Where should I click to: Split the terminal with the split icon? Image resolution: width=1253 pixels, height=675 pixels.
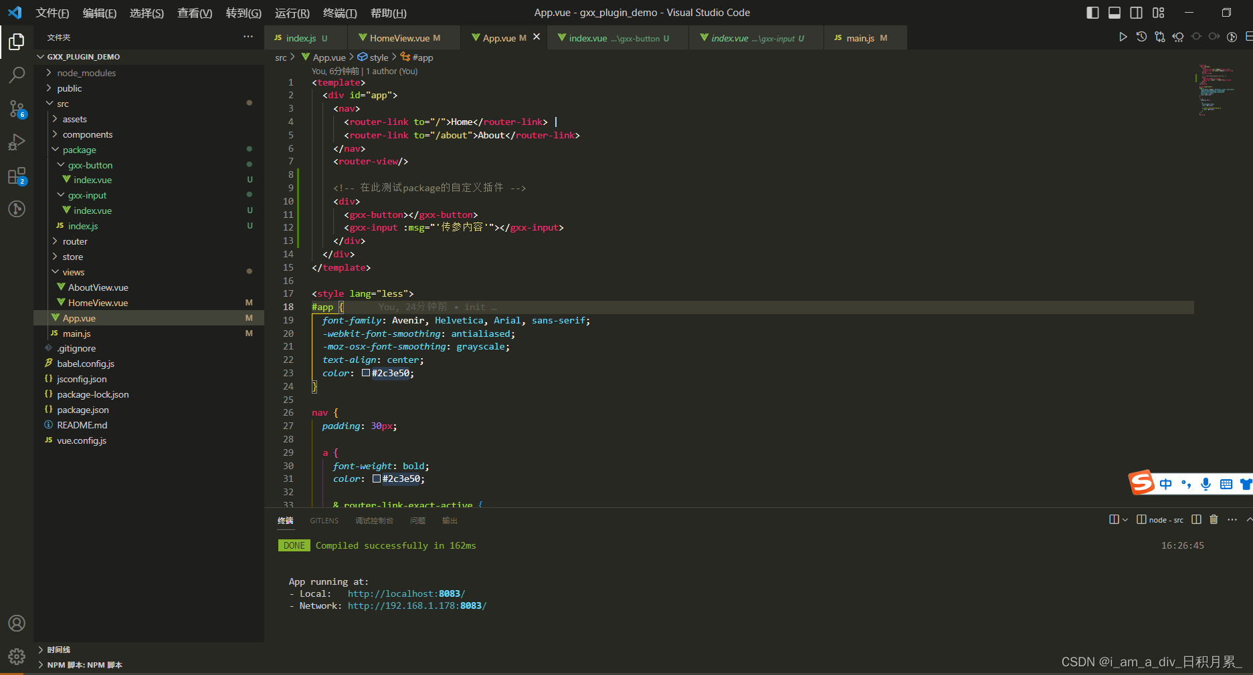pos(1197,519)
